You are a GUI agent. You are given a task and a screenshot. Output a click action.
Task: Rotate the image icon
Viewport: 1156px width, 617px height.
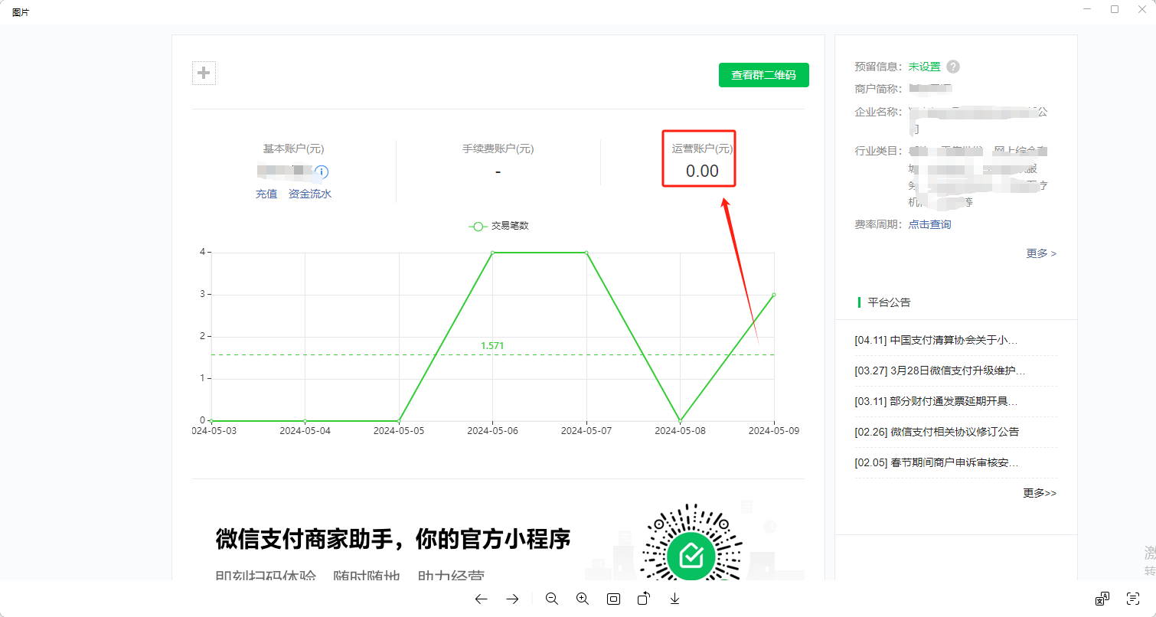coord(644,599)
